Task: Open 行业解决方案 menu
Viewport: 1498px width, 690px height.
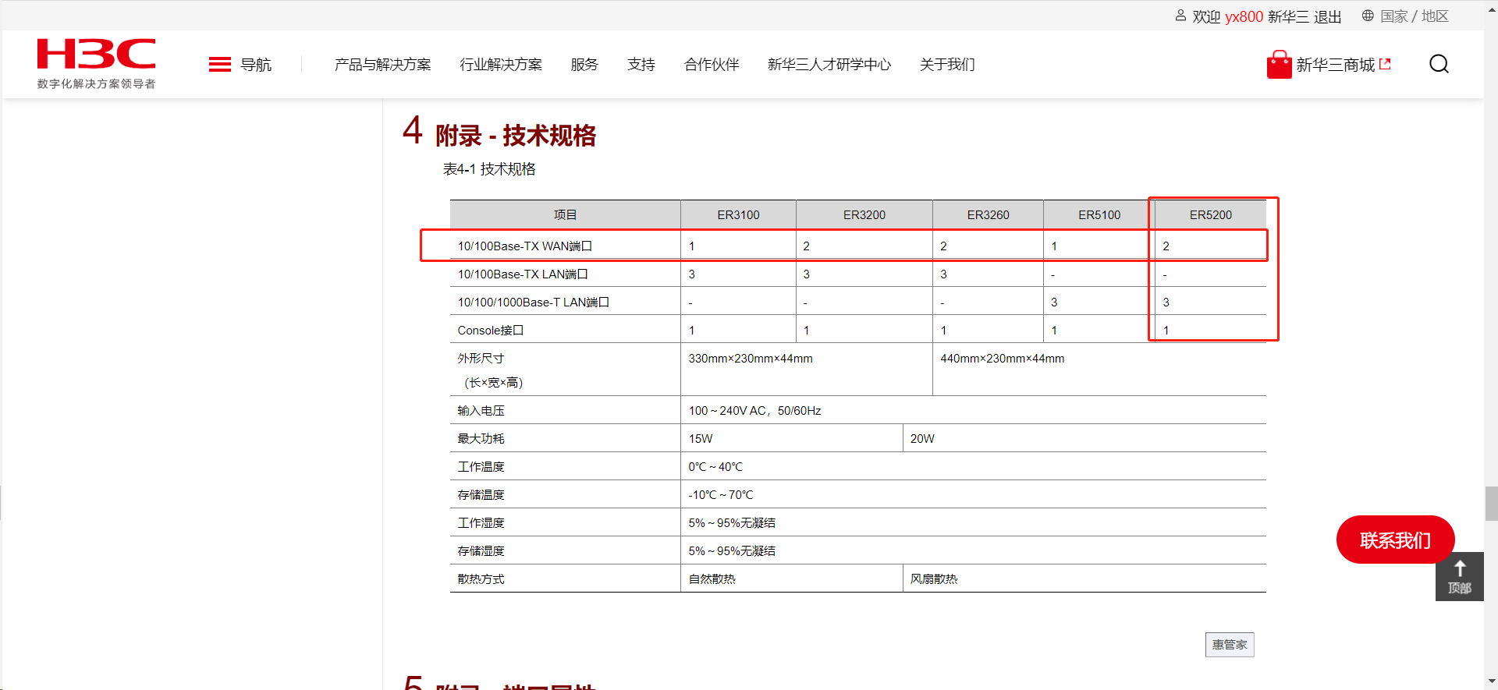Action: click(x=501, y=65)
